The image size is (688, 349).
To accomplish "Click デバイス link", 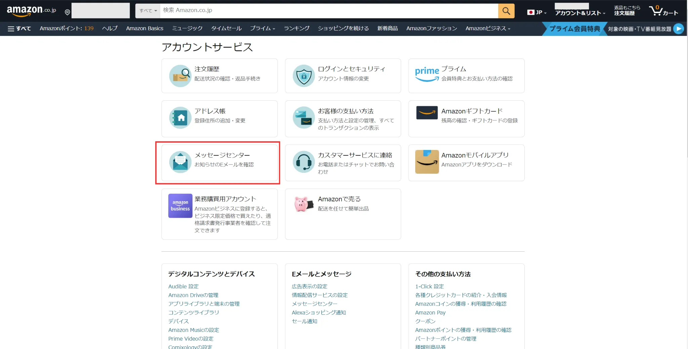I will (x=179, y=321).
